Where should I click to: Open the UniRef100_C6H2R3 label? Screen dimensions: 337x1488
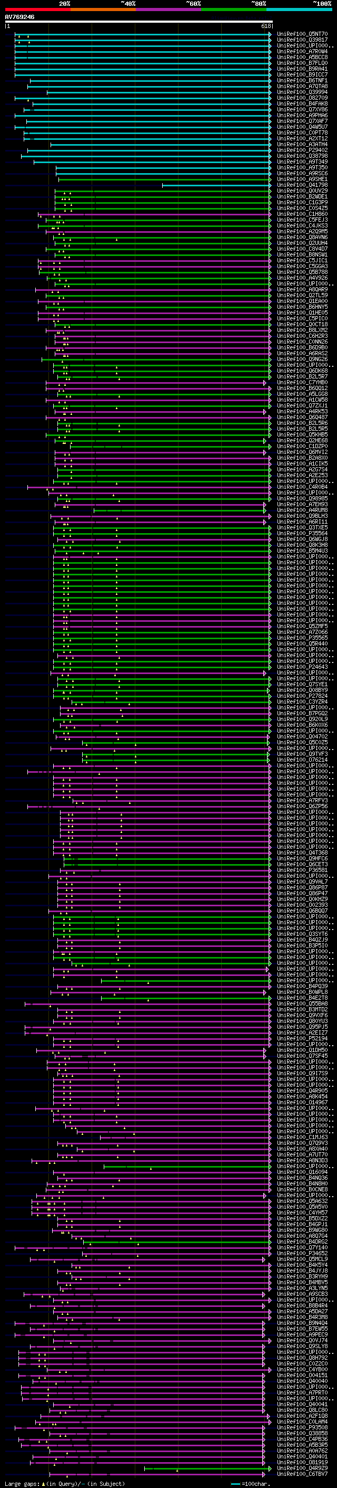[302, 336]
